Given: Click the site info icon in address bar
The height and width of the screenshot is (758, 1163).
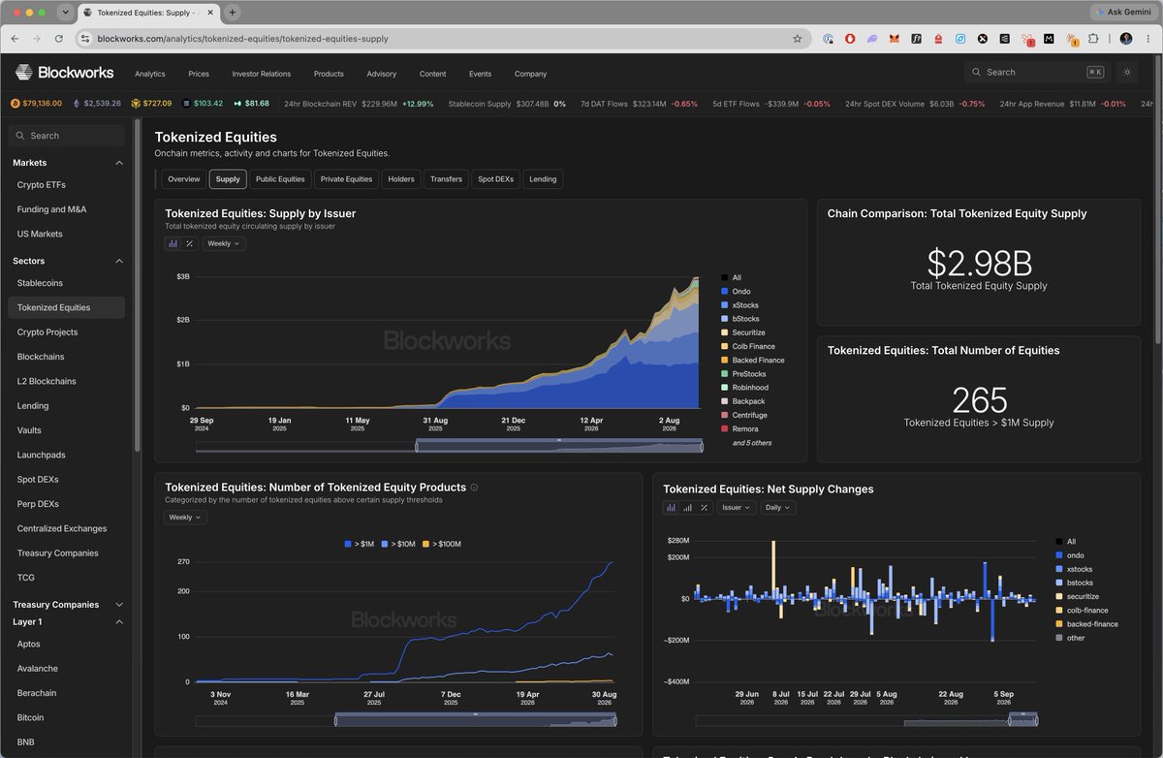Looking at the screenshot, I should (x=84, y=39).
